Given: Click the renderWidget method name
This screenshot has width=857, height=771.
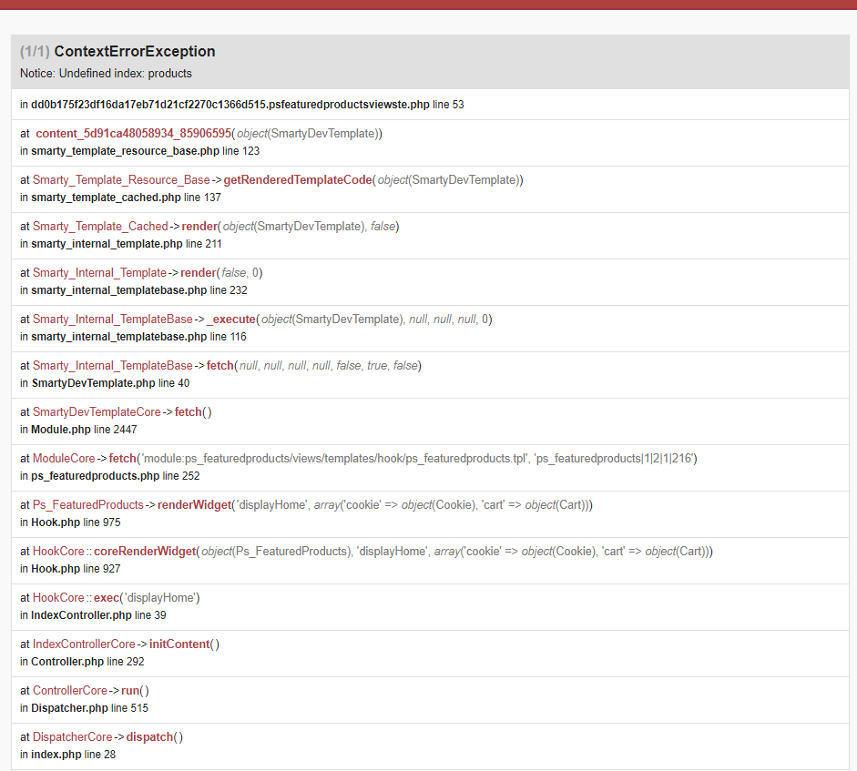Looking at the screenshot, I should point(195,505).
